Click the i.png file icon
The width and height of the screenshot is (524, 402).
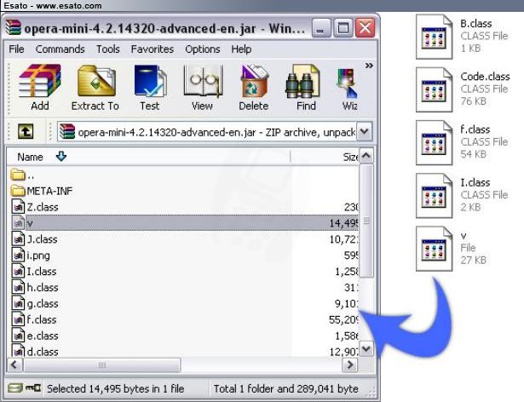pyautogui.click(x=18, y=256)
